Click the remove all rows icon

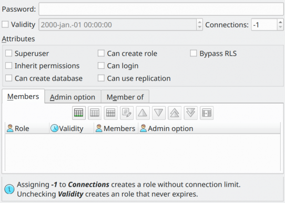tap(111, 113)
